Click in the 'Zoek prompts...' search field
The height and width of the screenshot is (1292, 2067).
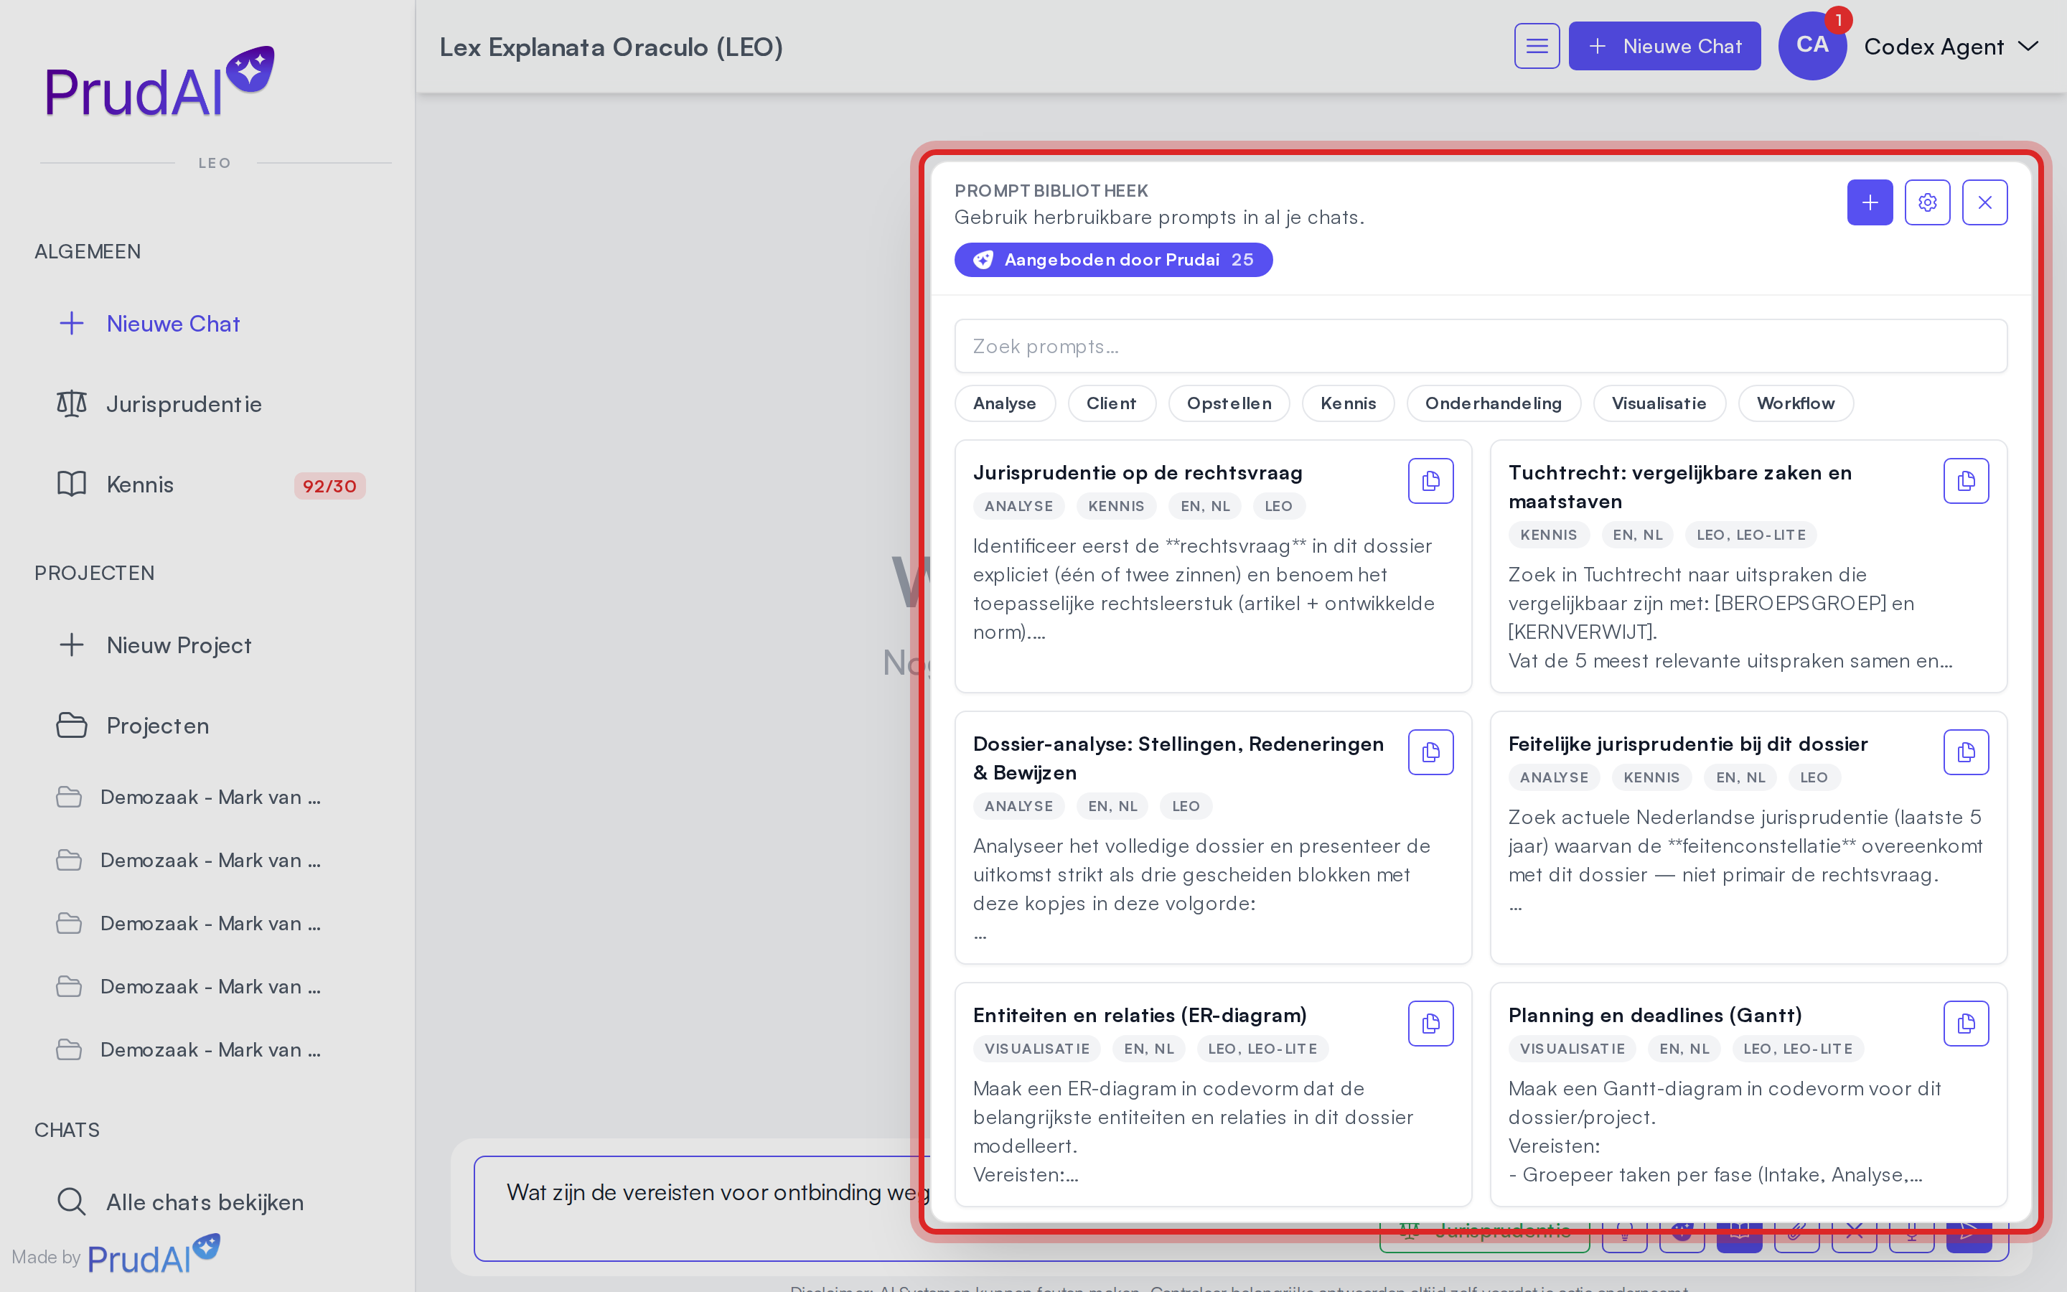coord(1480,346)
